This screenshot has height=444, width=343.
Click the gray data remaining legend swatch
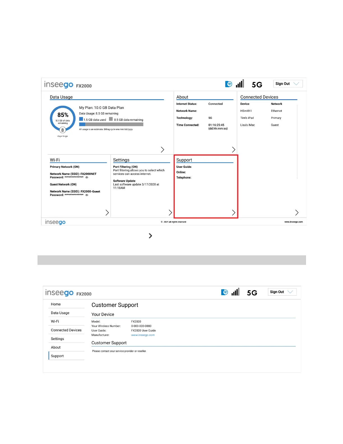pos(111,119)
